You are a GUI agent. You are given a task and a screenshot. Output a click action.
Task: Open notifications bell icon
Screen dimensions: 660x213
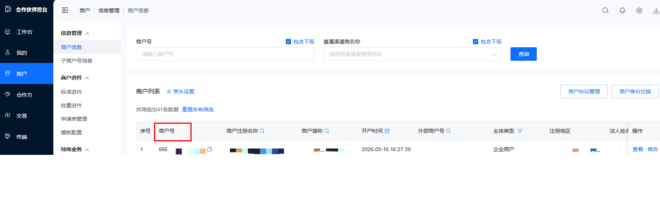point(622,10)
